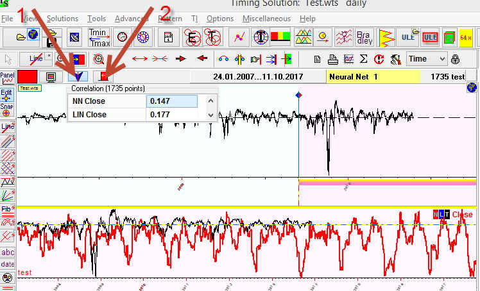Click the padlock icon beside Time dropdown
This screenshot has width=480, height=291.
pyautogui.click(x=455, y=59)
